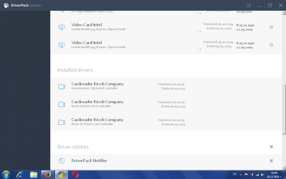Select the first Video Card Intel title
Image resolution: width=286 pixels, height=179 pixels.
click(x=86, y=25)
